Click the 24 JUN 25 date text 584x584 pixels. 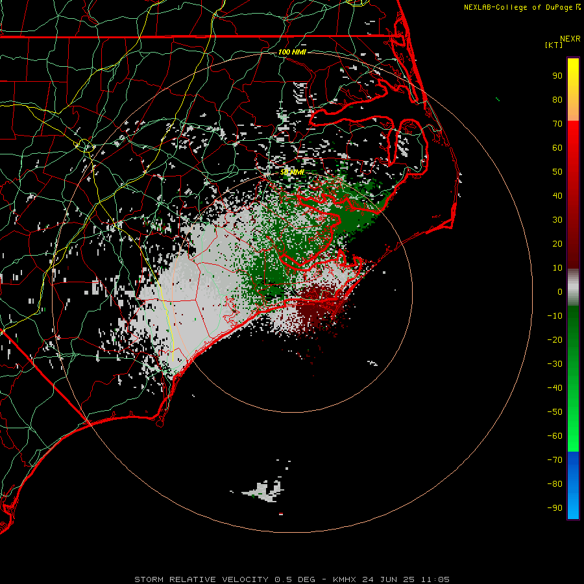click(x=389, y=579)
